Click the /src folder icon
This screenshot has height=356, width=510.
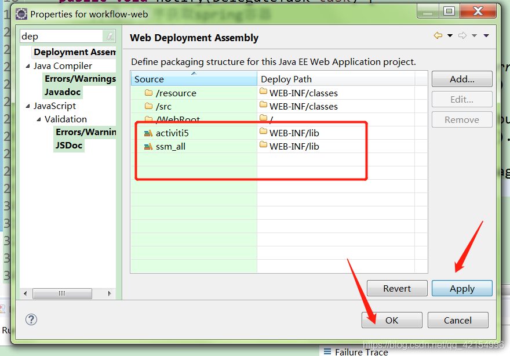pyautogui.click(x=148, y=106)
